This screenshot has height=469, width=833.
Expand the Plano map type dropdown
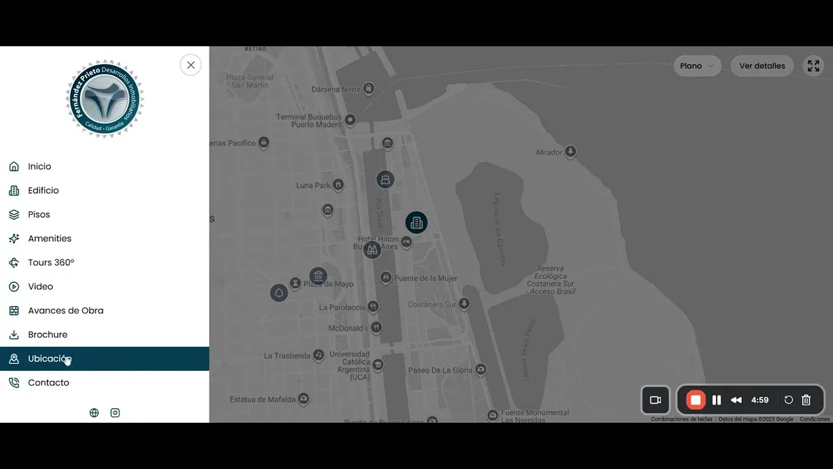697,66
